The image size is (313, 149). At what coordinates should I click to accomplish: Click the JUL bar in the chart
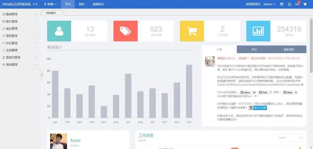coord(128,96)
